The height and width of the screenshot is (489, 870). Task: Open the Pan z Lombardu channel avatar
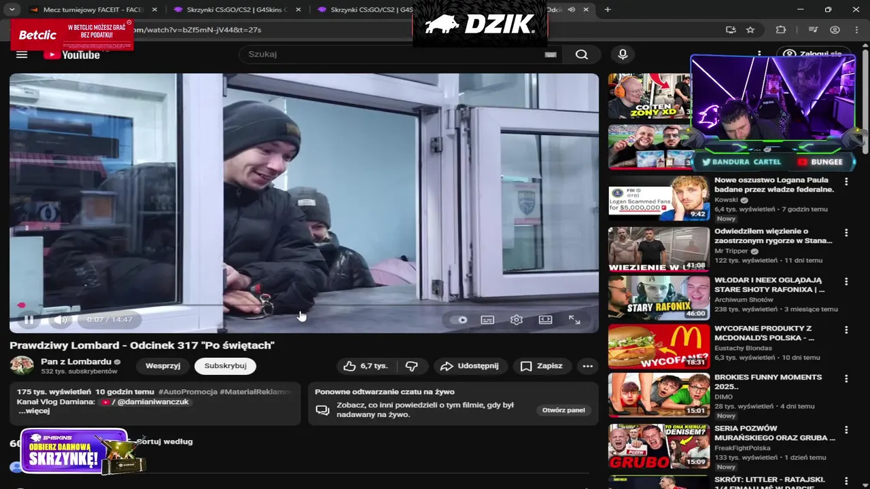22,365
